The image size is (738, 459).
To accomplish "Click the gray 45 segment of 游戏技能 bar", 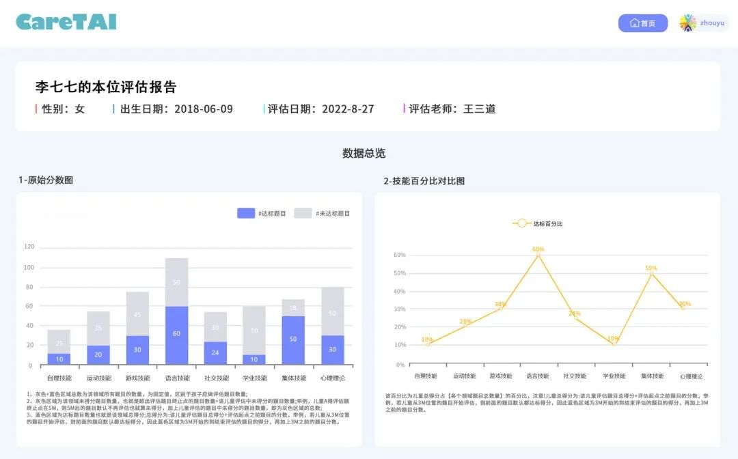I will pos(137,314).
